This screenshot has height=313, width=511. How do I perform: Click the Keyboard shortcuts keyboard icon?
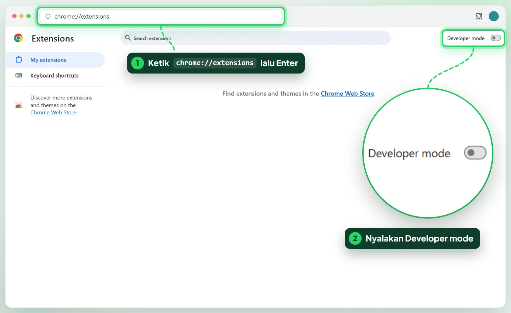pyautogui.click(x=19, y=76)
